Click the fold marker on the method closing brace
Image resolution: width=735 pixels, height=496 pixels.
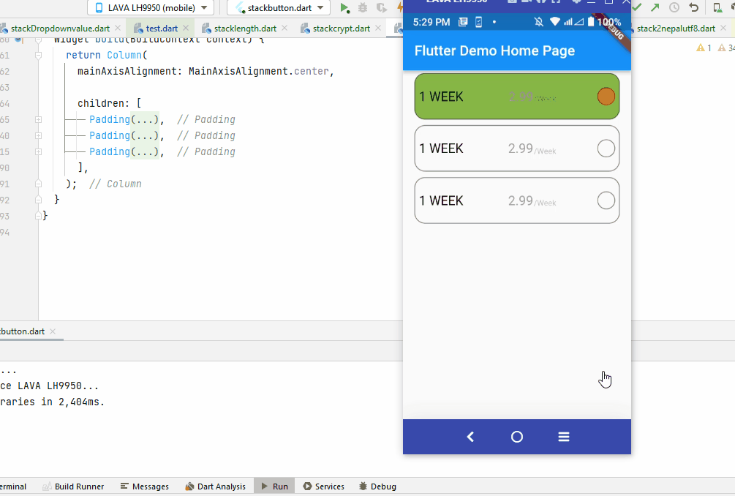pos(39,200)
